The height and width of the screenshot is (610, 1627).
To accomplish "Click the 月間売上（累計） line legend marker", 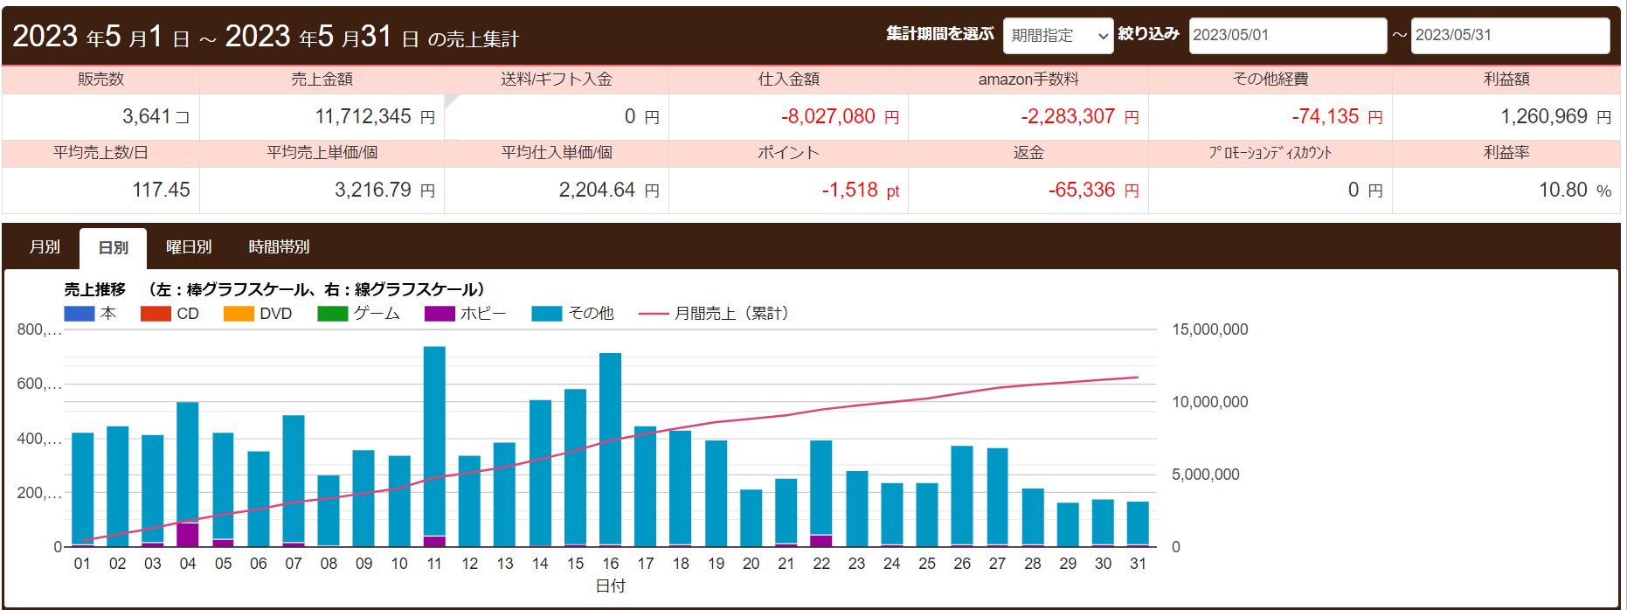I will tap(654, 314).
